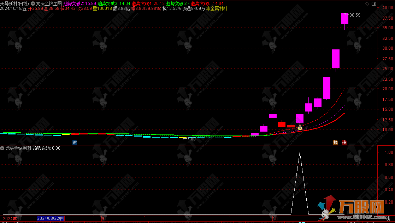This screenshot has height=223, width=395.
Task: Click 趋势突破4: 20.12 indicator value
Action: pyautogui.click(x=148, y=4)
